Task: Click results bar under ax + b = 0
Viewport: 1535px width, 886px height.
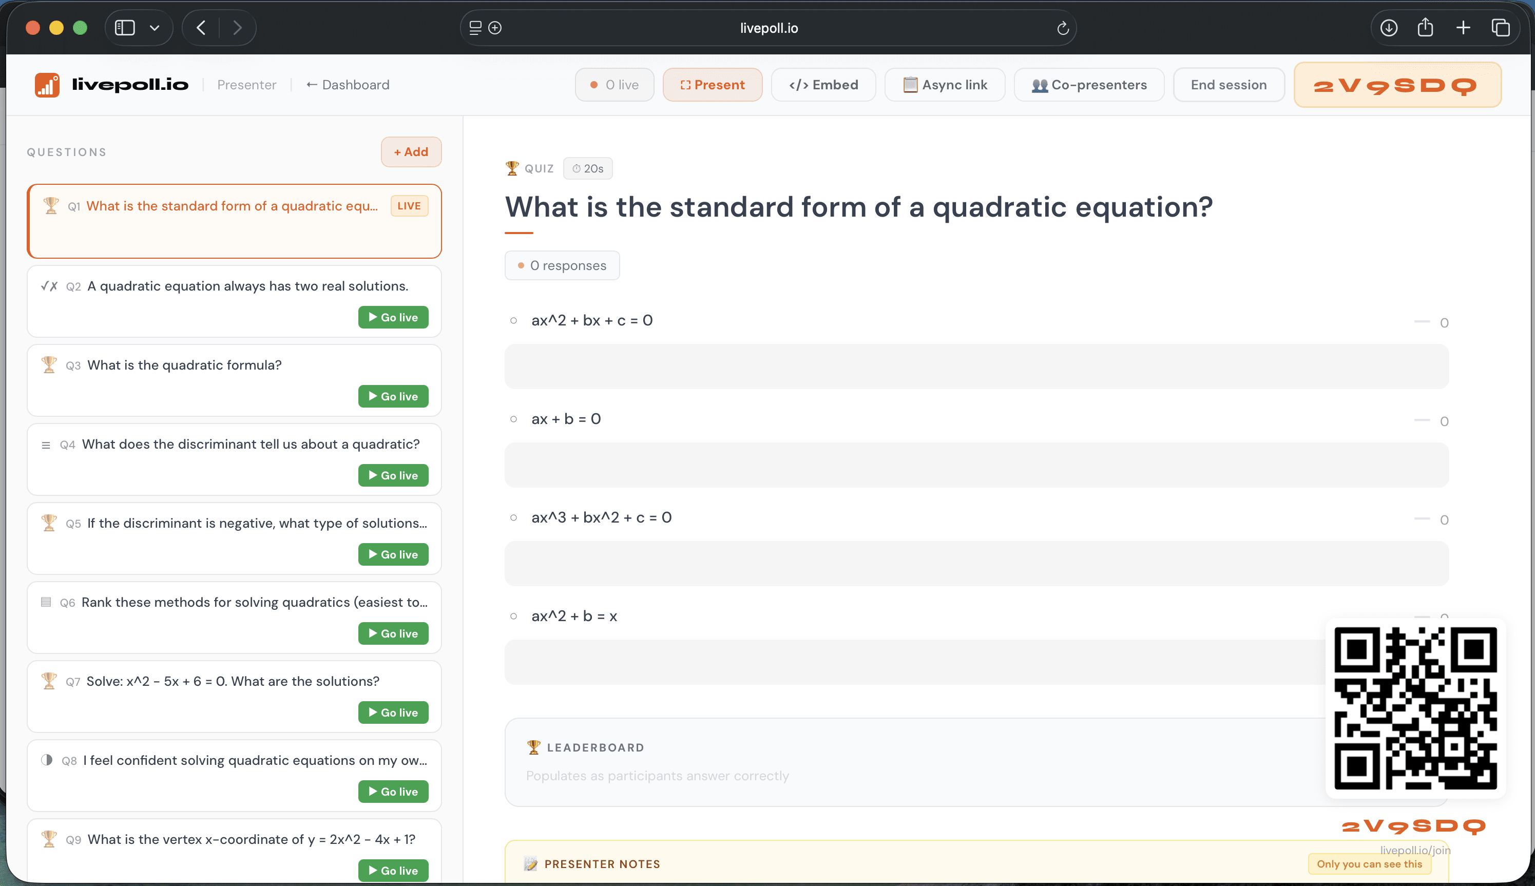Action: click(976, 465)
